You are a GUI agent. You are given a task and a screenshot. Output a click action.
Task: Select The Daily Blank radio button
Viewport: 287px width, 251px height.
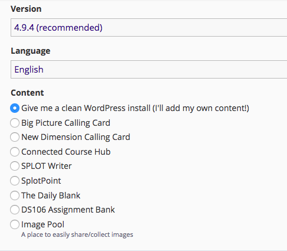click(x=15, y=195)
